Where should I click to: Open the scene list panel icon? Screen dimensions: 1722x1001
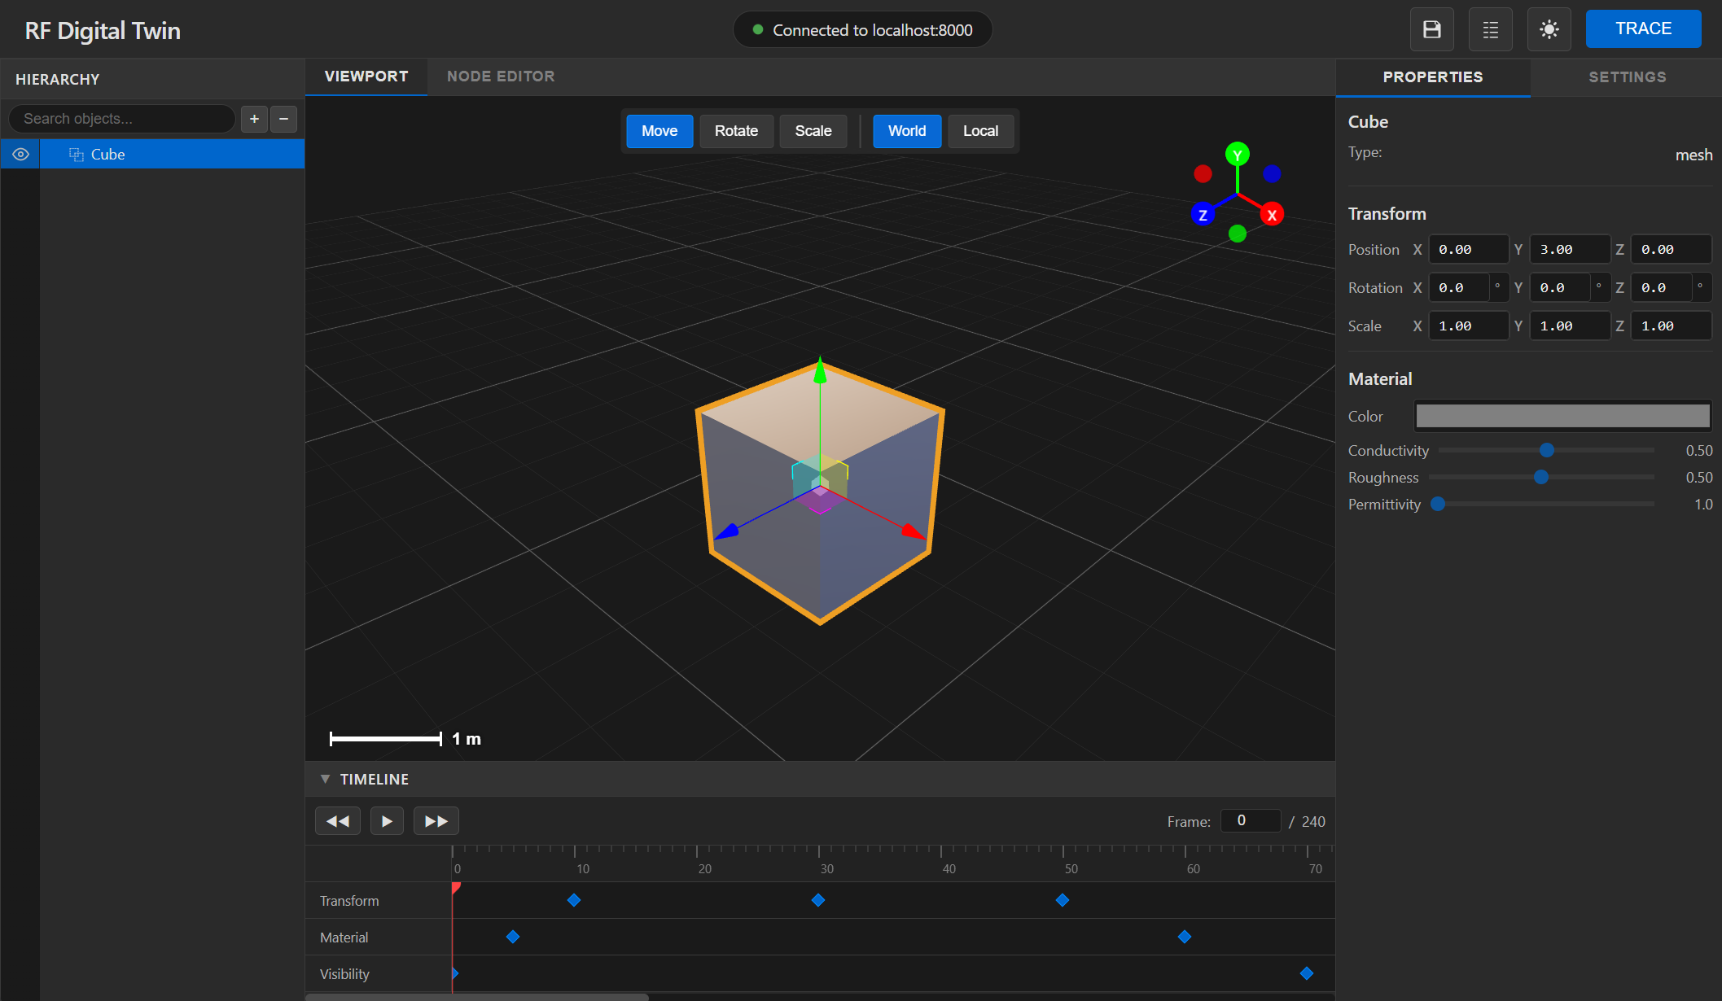pos(1490,28)
